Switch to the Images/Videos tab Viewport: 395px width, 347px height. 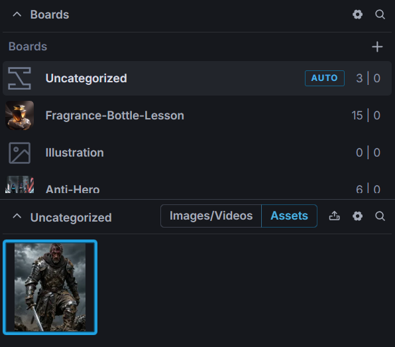pos(211,216)
